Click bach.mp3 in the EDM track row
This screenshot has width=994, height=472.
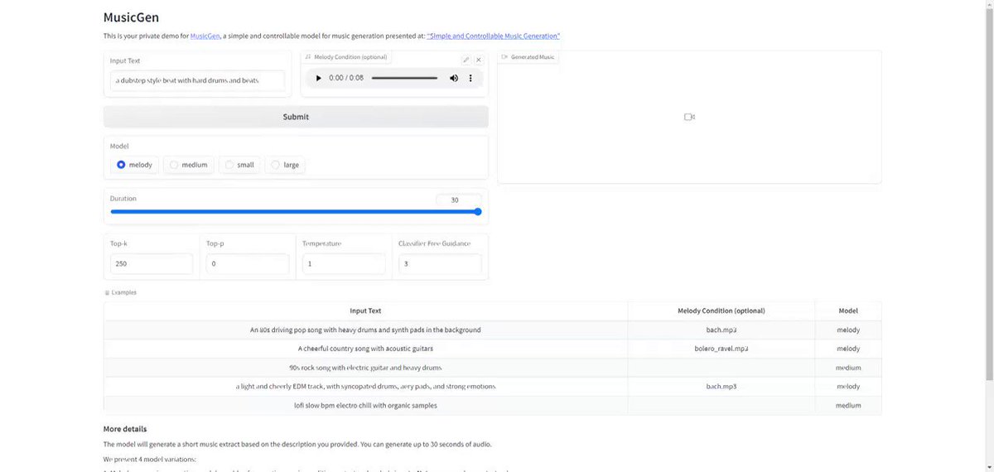[x=721, y=387]
